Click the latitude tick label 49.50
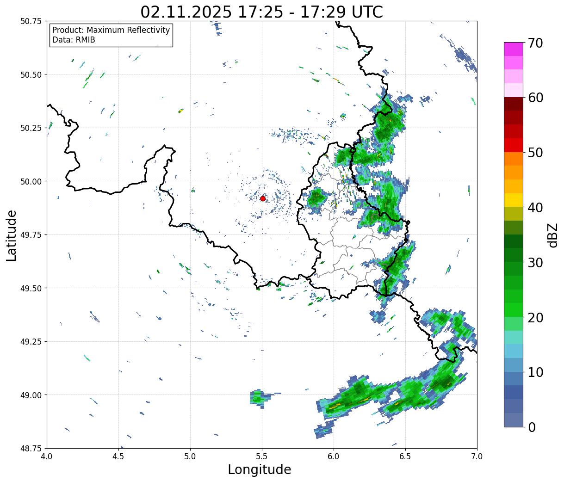 (x=31, y=288)
